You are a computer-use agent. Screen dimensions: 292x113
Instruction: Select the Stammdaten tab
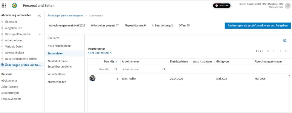(65, 54)
